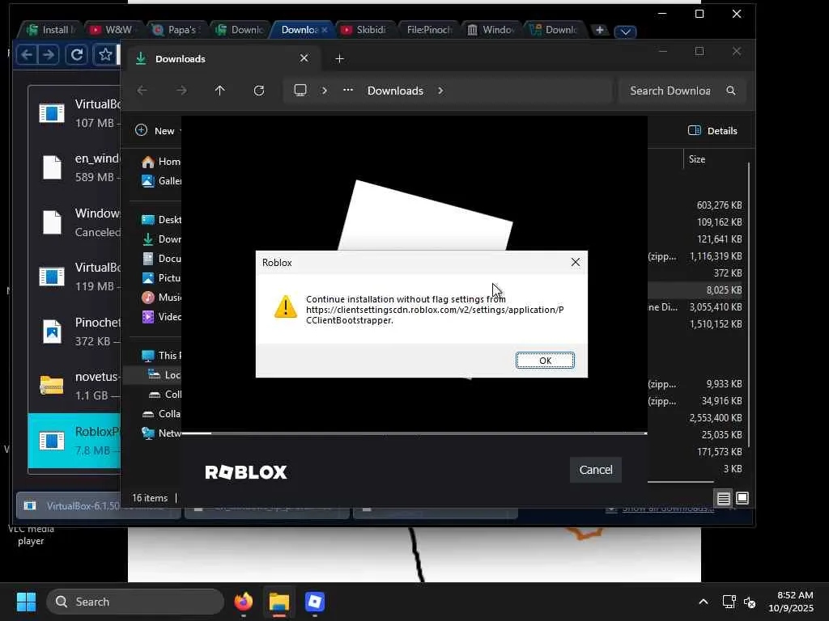Click the browser Forward button

click(48, 54)
